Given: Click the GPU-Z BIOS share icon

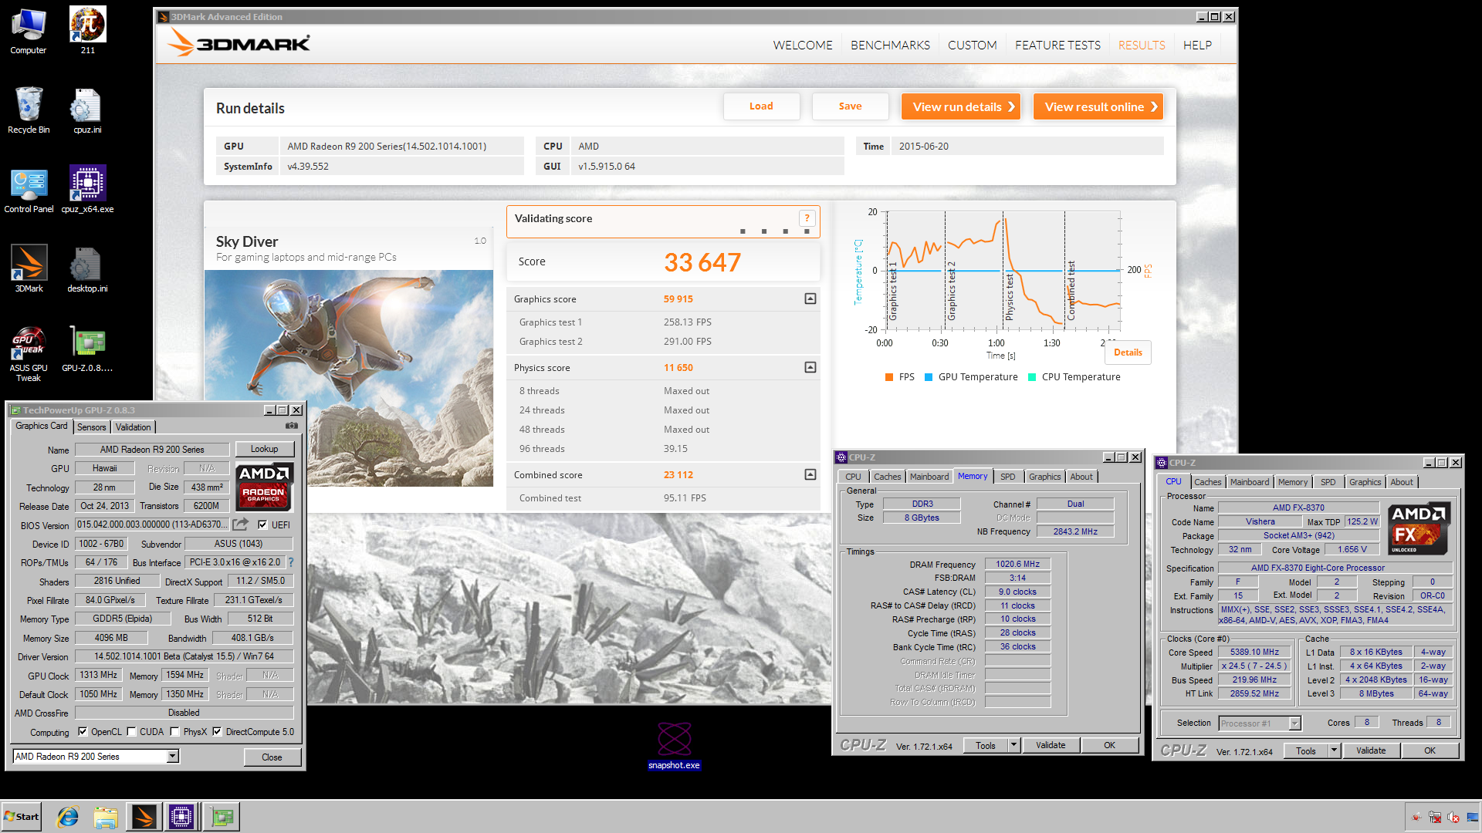Looking at the screenshot, I should pos(241,524).
